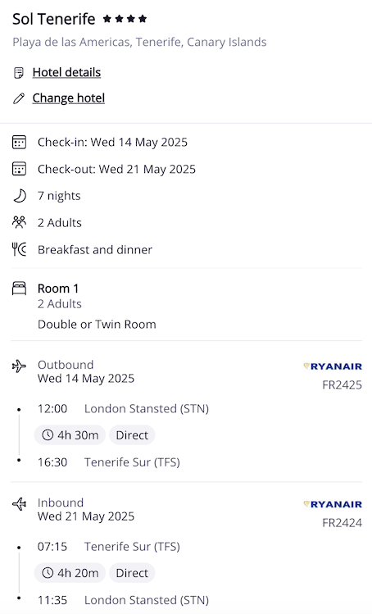
Task: Click the four-star hotel rating
Action: click(x=125, y=18)
